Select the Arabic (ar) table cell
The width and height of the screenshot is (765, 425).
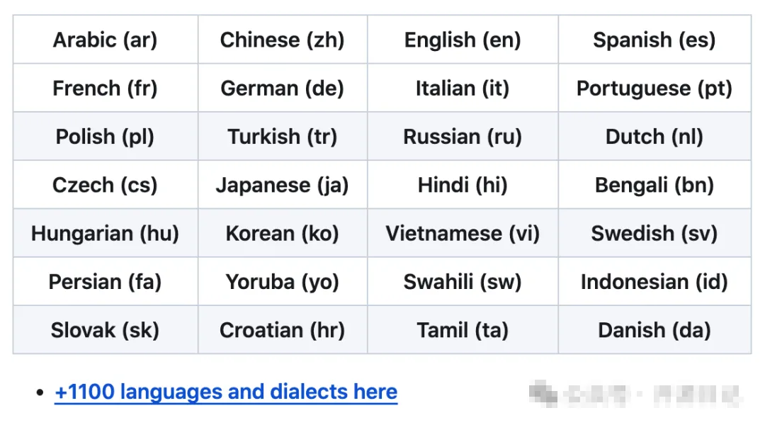(106, 40)
